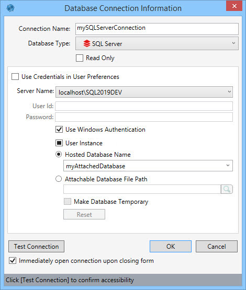Click into the Connection Name field
Image resolution: width=246 pixels, height=290 pixels.
tap(157, 29)
